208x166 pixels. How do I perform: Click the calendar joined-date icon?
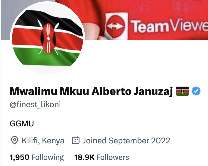click(x=76, y=140)
